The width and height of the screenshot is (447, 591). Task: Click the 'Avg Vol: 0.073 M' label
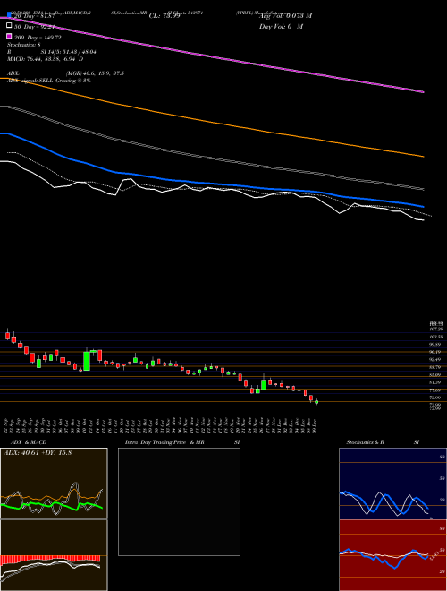point(285,16)
